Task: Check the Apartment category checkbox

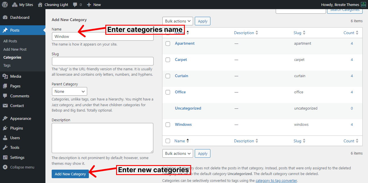Action: pos(168,44)
